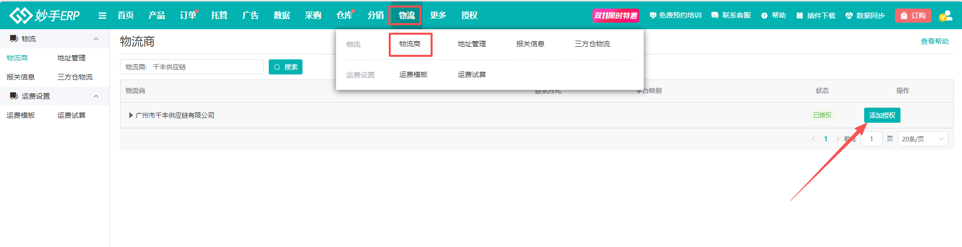The image size is (962, 247).
Task: Open the 首页 menu
Action: coord(126,16)
